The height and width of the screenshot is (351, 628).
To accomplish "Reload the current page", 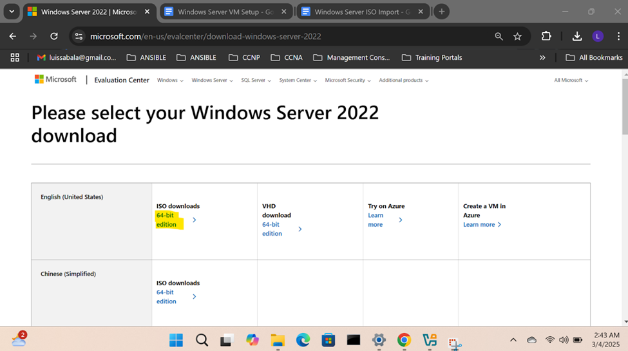I will pyautogui.click(x=54, y=37).
